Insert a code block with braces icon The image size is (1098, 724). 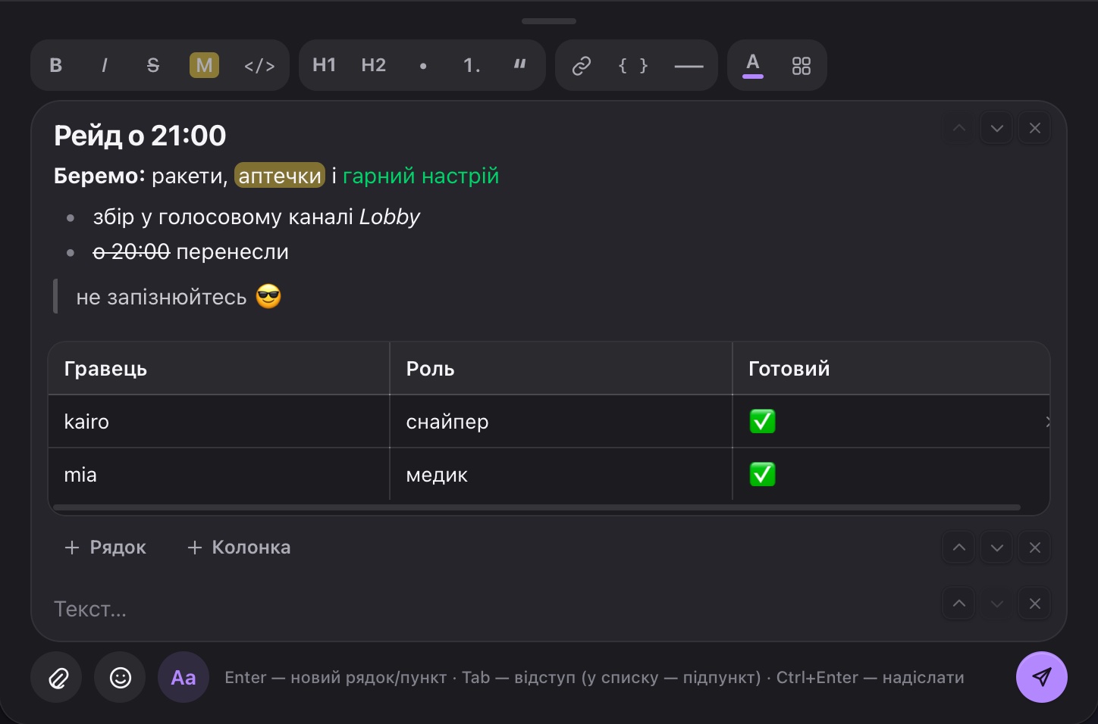[x=633, y=65]
